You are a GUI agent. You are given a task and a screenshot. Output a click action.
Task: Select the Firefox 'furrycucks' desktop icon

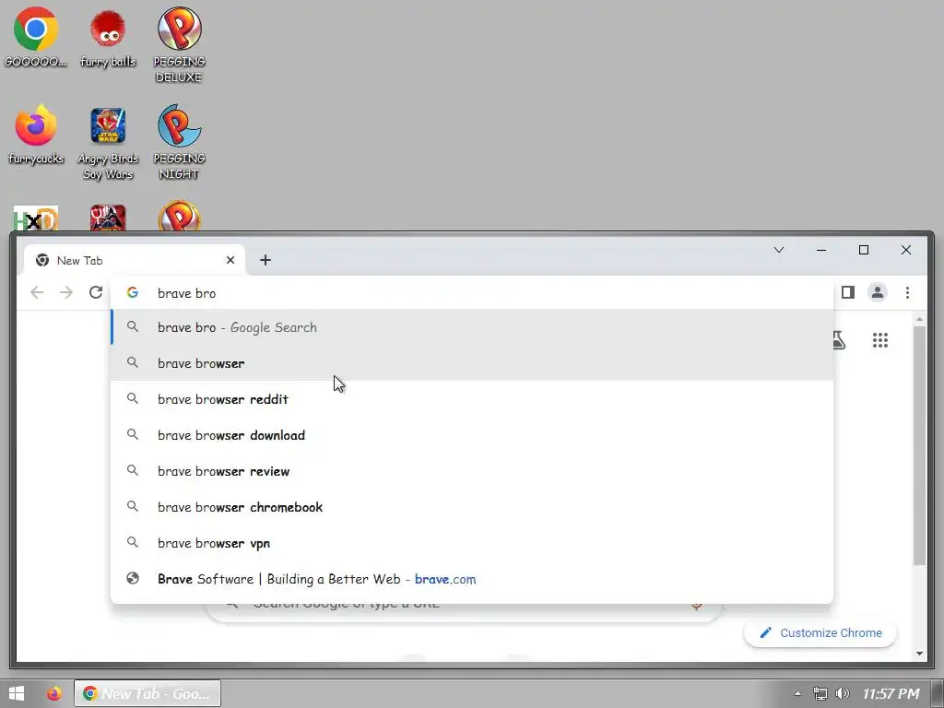click(x=36, y=135)
